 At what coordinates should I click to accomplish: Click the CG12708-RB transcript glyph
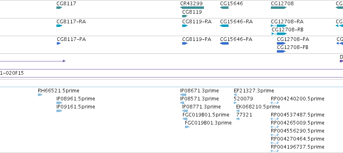coord(279,34)
